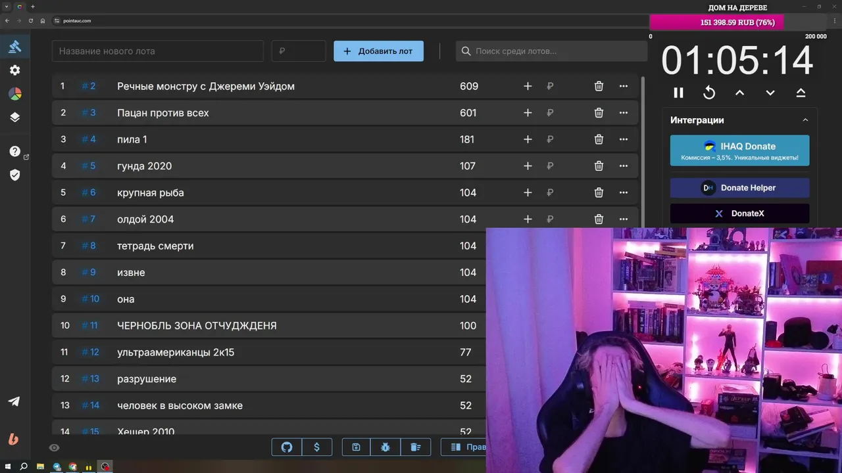Screen dimensions: 842x473
Task: Click ЧЕРНОБЛЬ ЗОНА ОТЧУДЖДЕНЯ lot name
Action: 197,326
